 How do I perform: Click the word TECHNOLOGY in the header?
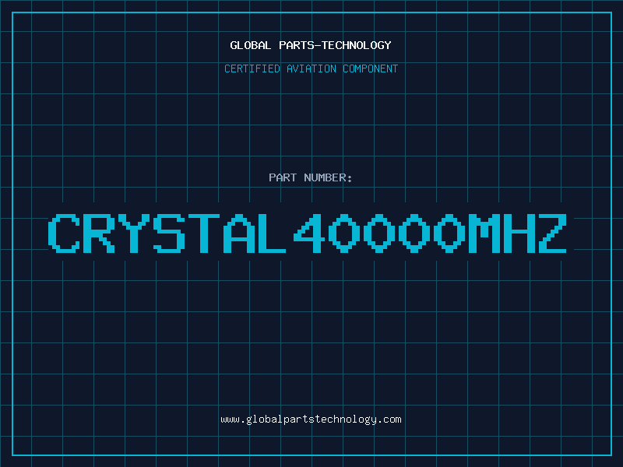(357, 45)
